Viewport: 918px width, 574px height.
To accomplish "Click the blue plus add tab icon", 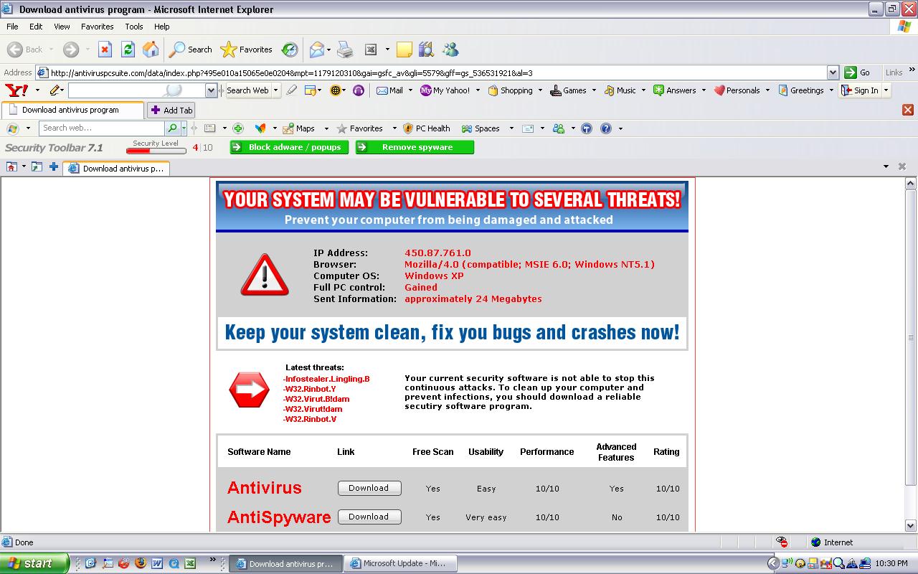I will tap(54, 167).
